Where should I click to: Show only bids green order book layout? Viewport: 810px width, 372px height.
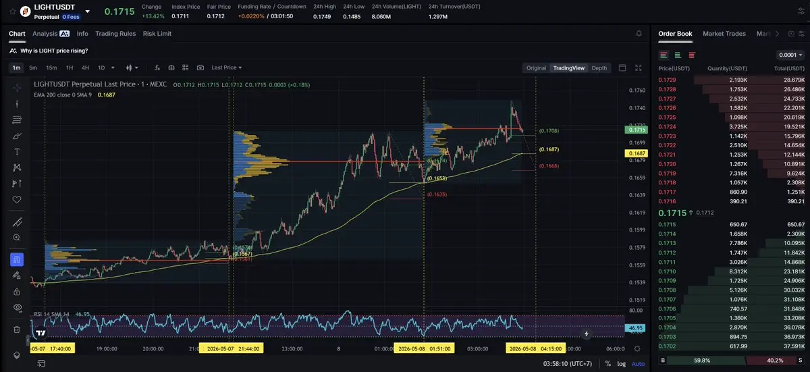pyautogui.click(x=678, y=55)
